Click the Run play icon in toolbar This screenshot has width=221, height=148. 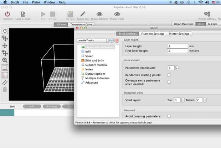pos(43,14)
